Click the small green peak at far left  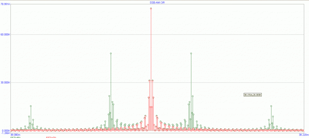tap(31, 106)
